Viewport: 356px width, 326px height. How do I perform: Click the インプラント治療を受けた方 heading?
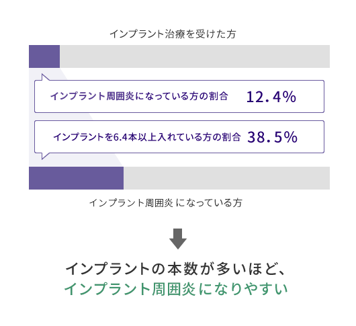[173, 34]
